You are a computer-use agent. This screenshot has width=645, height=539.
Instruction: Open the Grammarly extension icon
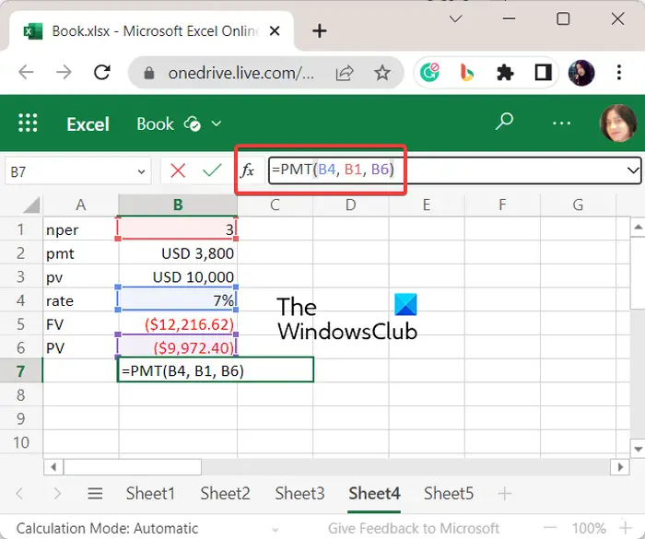(429, 73)
